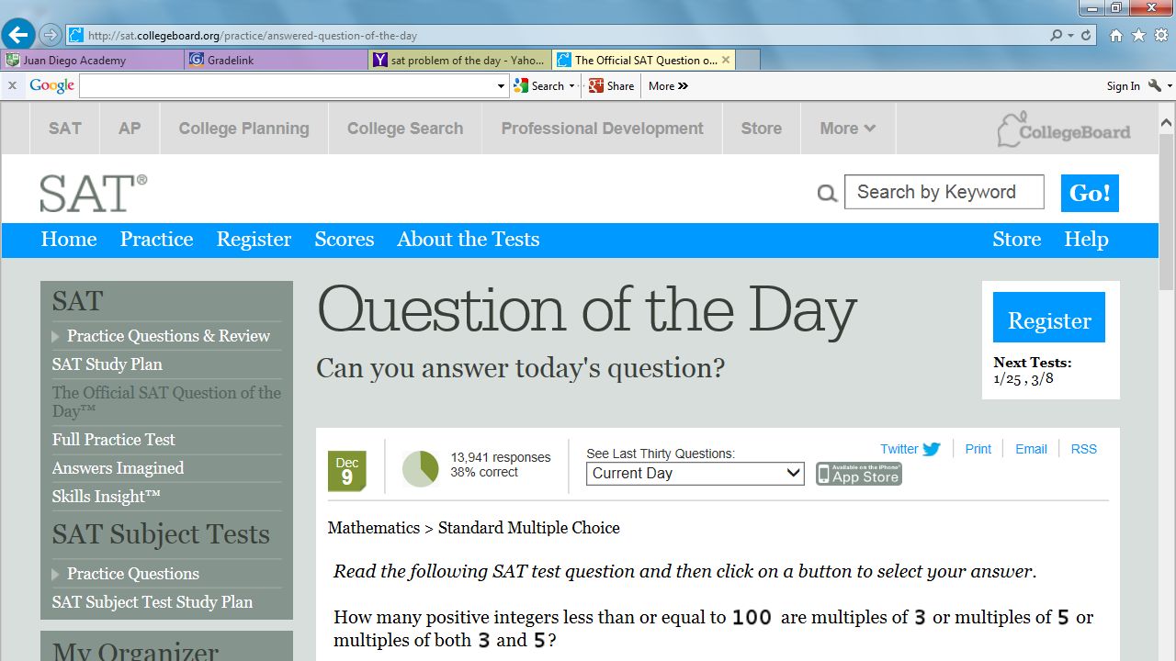Screen dimensions: 1176x661
Task: Click the Google+ Share button
Action: [x=612, y=85]
